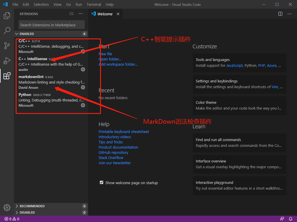This screenshot has width=297, height=222.
Task: Open the Run menu
Action: pyautogui.click(x=79, y=4)
